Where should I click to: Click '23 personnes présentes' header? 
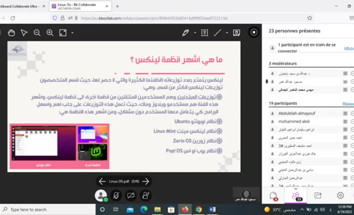coord(294,31)
